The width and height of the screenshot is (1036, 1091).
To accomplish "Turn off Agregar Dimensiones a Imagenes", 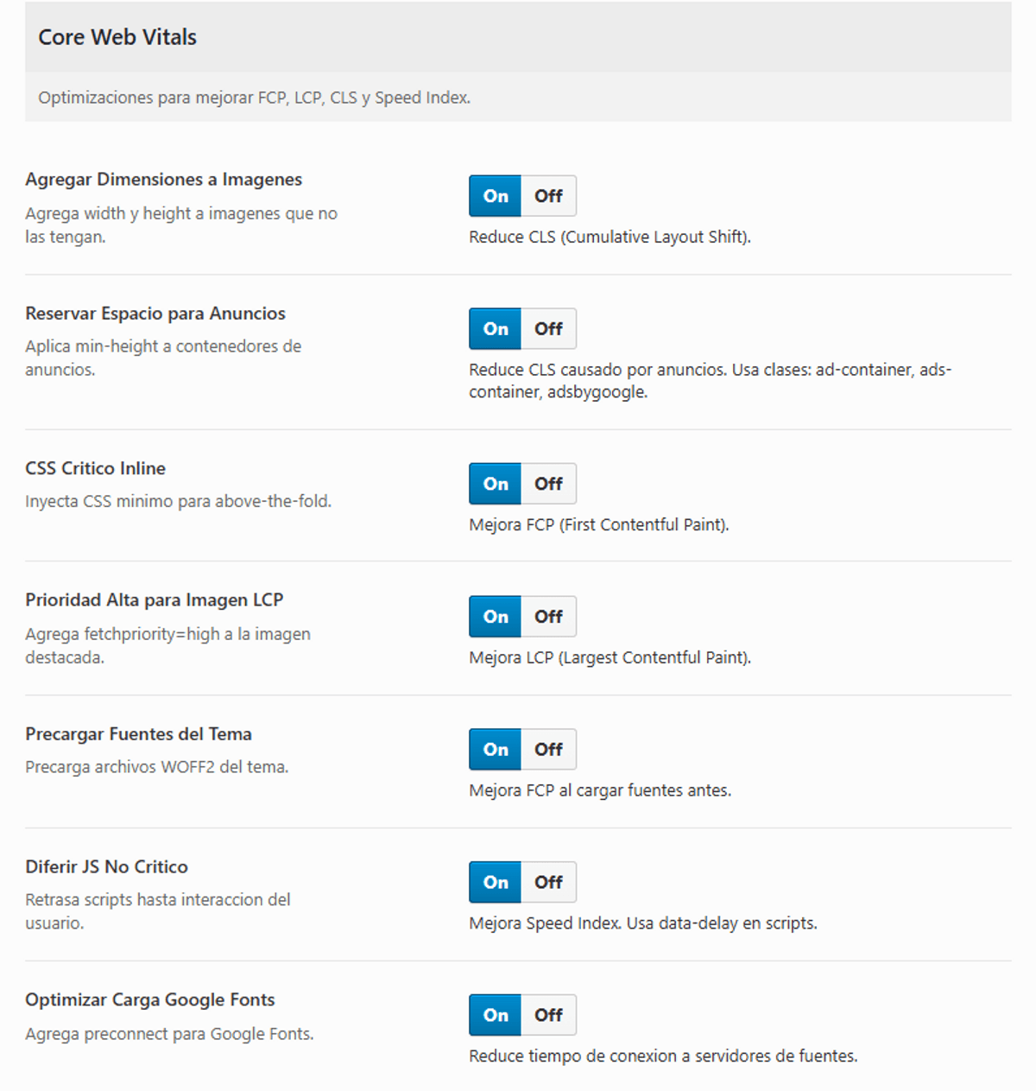I will coord(548,196).
